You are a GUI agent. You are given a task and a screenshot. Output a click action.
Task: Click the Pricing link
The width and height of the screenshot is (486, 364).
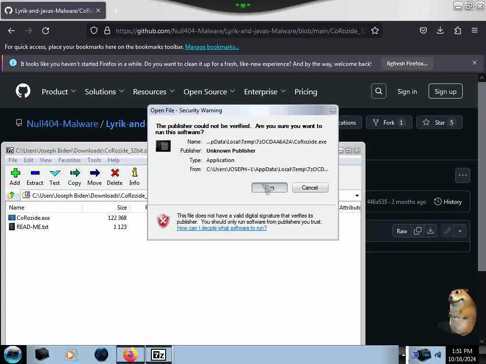tap(306, 91)
